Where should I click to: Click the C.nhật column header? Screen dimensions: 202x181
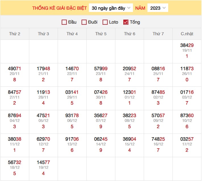[187, 34]
